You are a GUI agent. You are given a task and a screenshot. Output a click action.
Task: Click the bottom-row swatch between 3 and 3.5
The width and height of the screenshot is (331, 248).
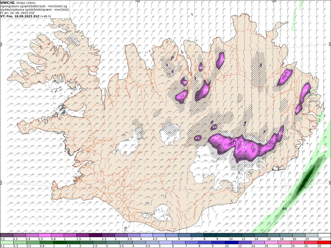point(112,242)
